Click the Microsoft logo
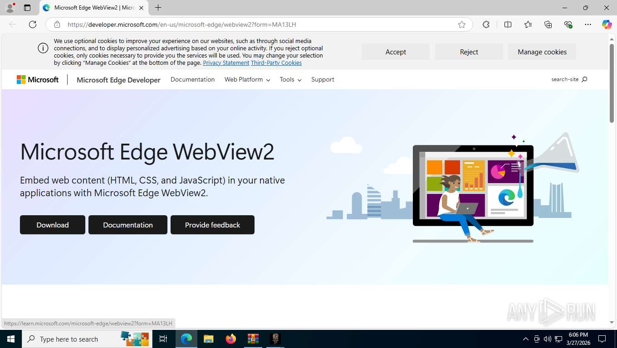 pos(38,80)
